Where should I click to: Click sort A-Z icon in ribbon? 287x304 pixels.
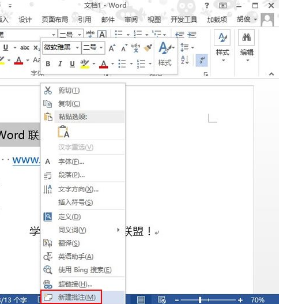click(184, 60)
